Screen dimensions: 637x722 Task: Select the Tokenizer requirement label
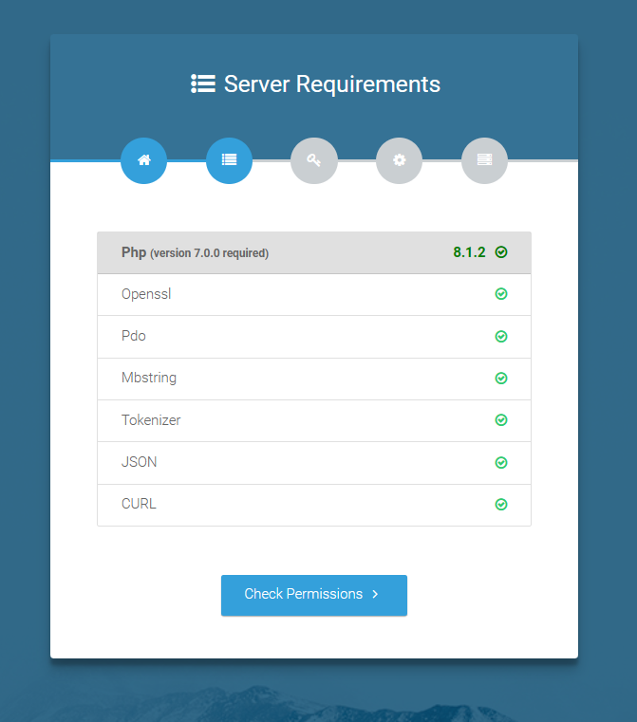pos(151,419)
